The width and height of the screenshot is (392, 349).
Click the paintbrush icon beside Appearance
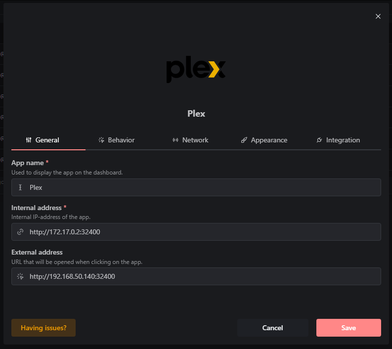click(244, 140)
